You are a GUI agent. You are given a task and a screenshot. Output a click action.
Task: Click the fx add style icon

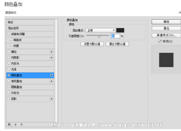[x=10, y=124]
